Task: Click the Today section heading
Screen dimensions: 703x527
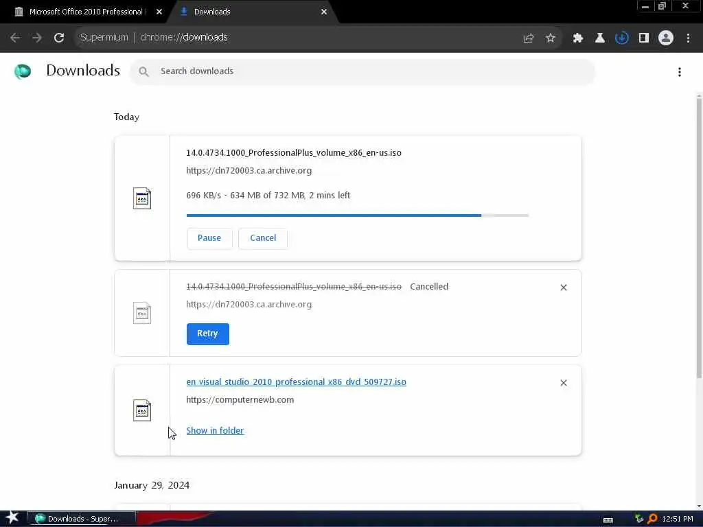Action: [126, 117]
